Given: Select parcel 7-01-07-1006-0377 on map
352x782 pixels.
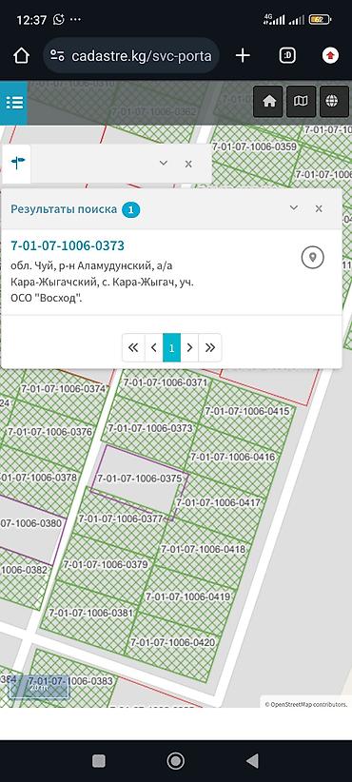Looking at the screenshot, I should (121, 518).
